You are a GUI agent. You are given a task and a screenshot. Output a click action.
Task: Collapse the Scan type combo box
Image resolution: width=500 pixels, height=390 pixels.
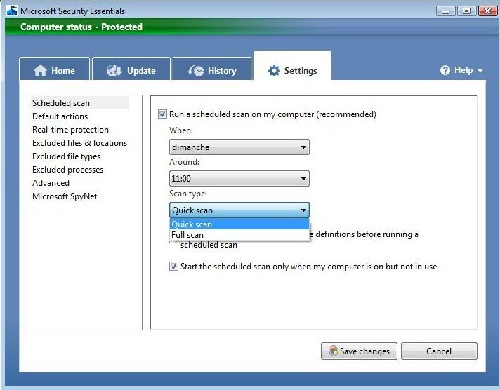point(239,210)
